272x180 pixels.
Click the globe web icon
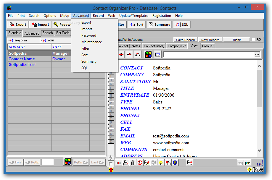[175, 163]
